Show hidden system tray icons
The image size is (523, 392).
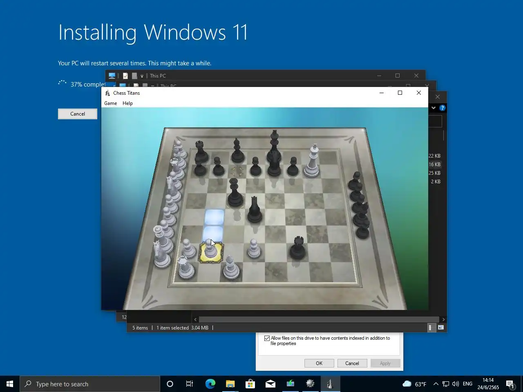tap(436, 384)
